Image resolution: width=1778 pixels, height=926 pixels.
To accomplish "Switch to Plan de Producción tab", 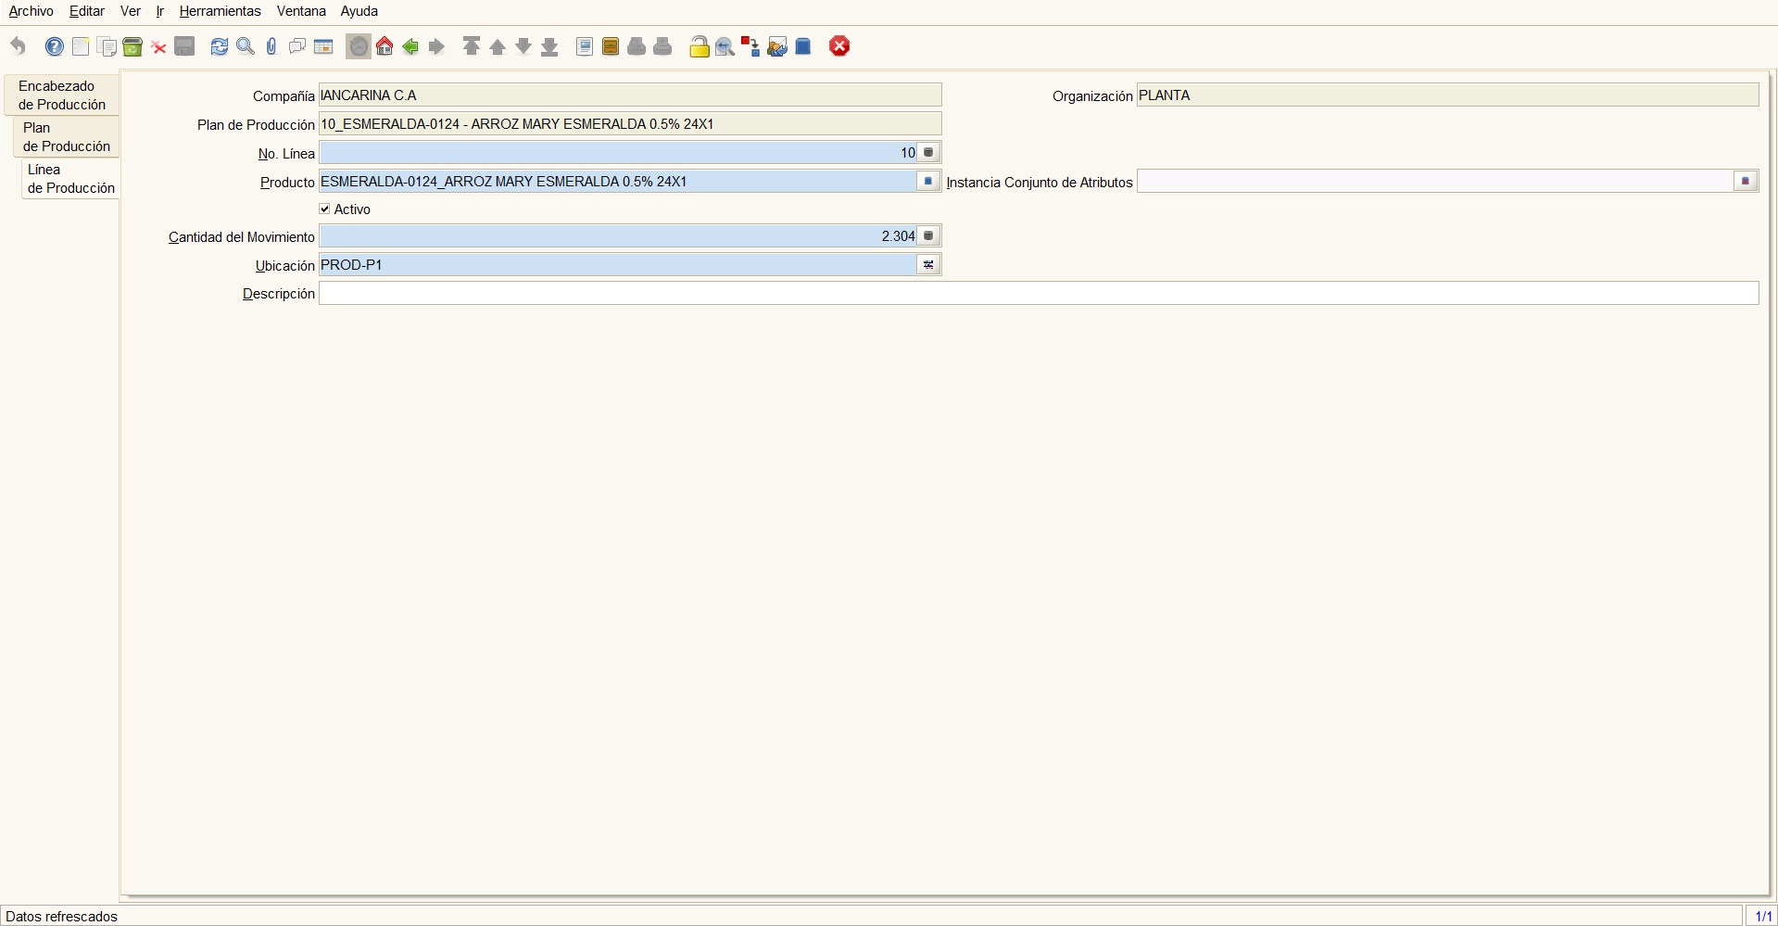I will coord(67,137).
